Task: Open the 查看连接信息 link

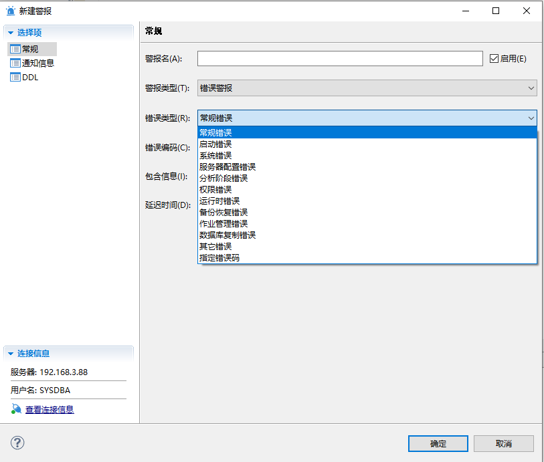Action: 50,410
